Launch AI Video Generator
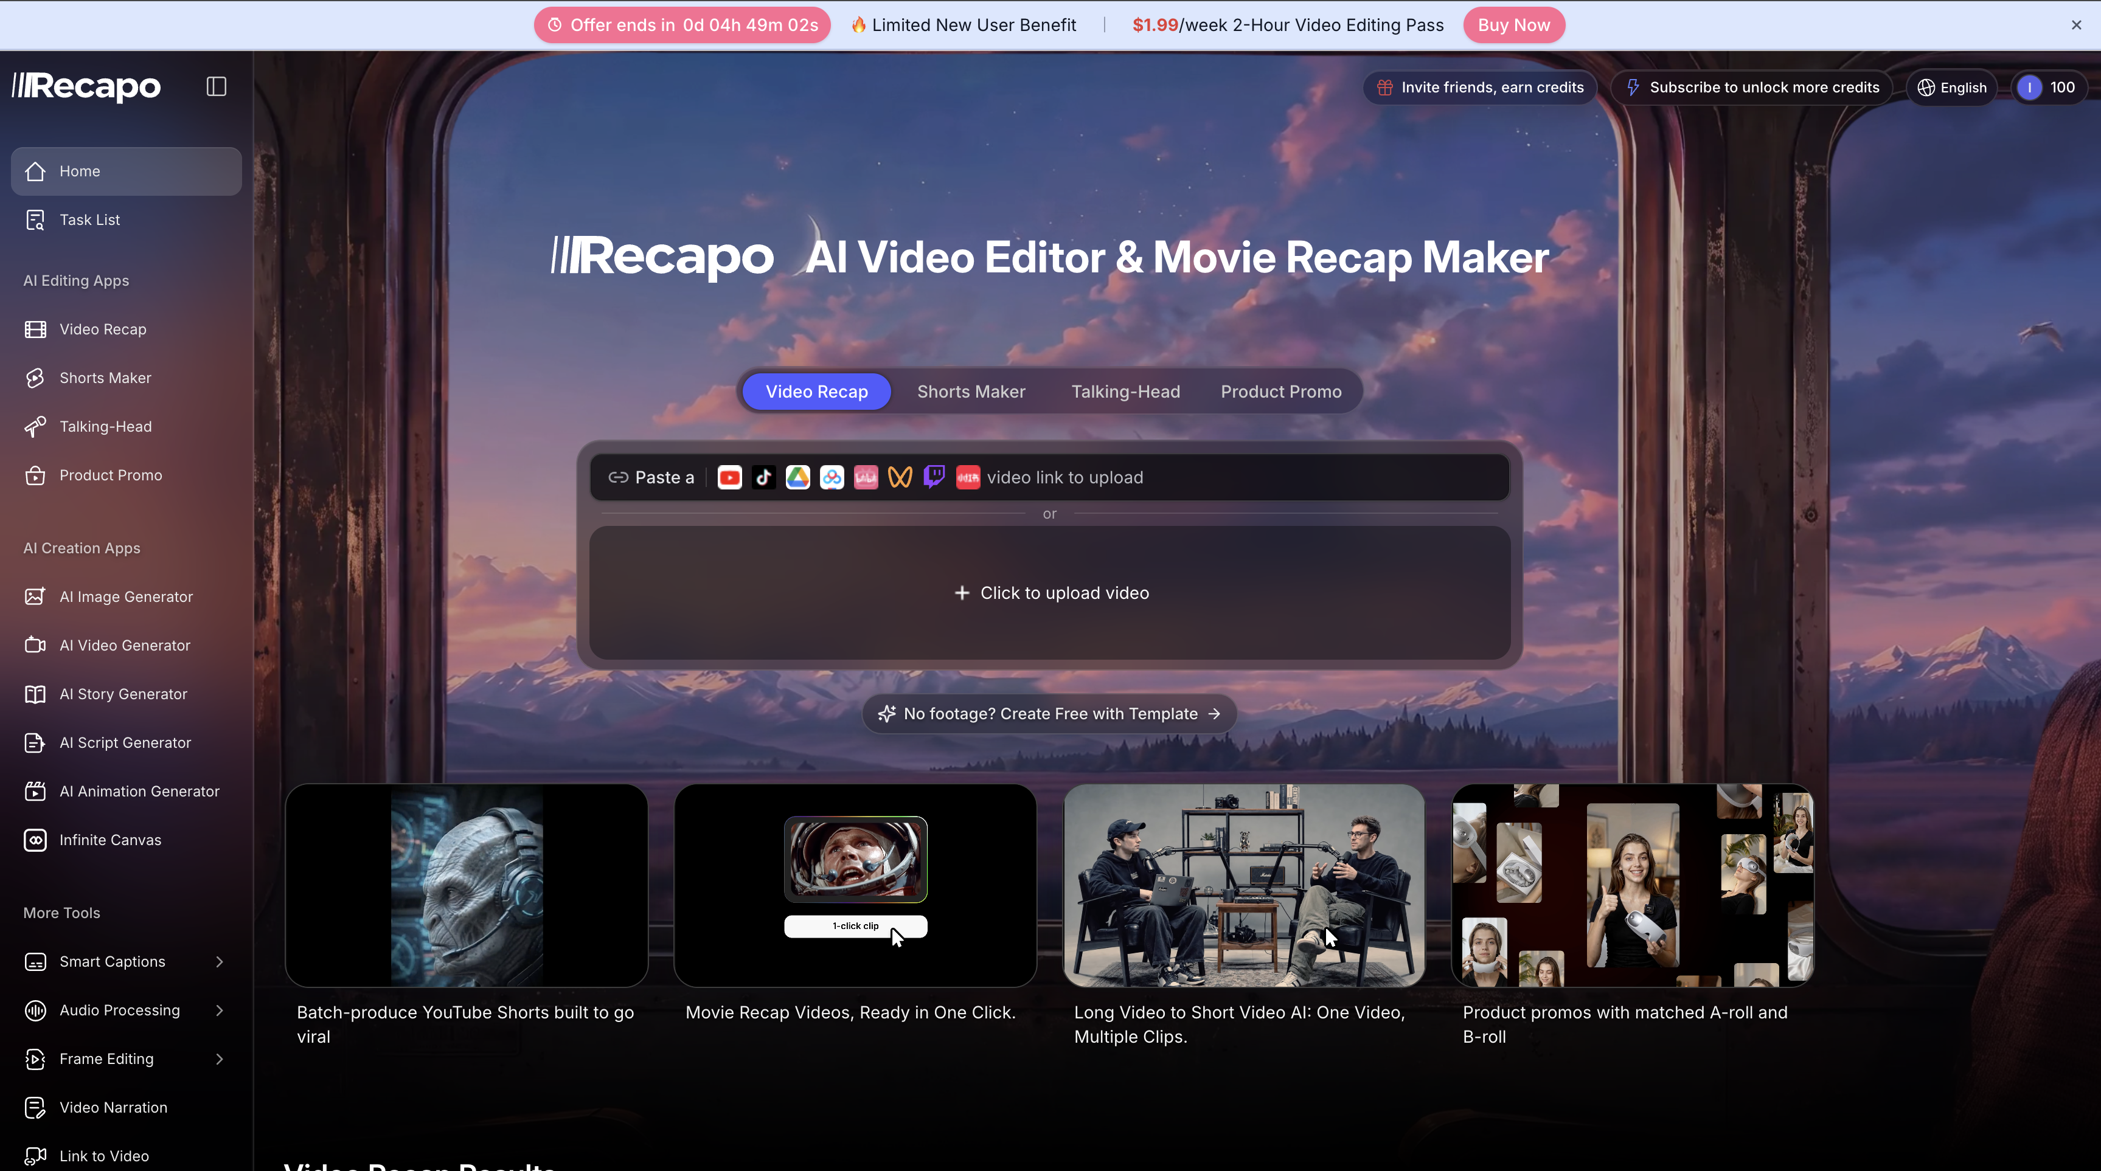The height and width of the screenshot is (1171, 2101). click(x=127, y=645)
